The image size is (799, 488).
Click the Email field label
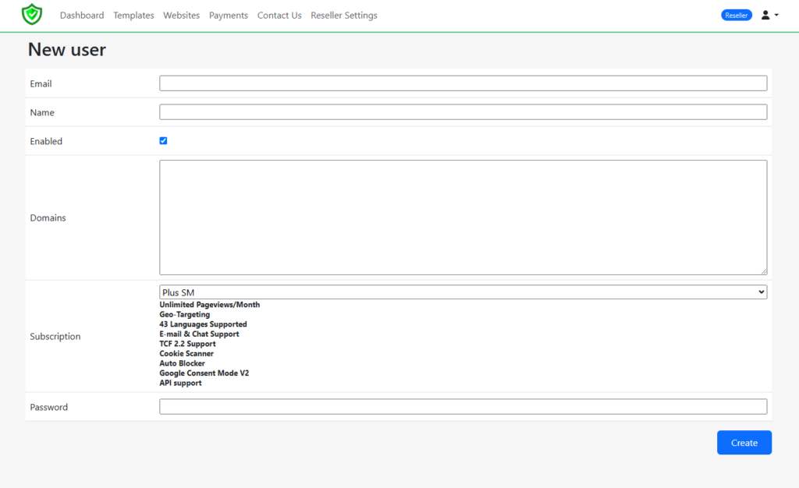click(41, 84)
